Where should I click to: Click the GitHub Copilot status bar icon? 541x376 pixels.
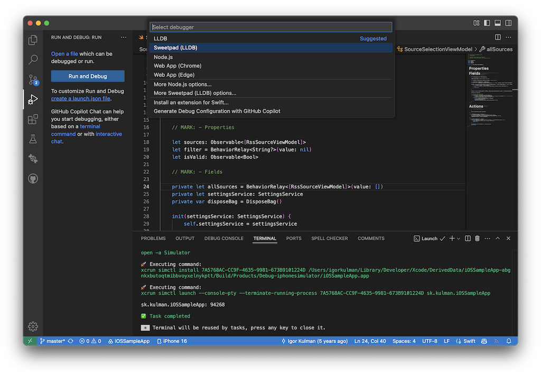(x=483, y=341)
